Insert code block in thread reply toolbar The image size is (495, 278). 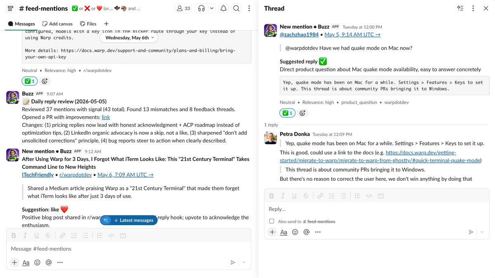pos(380,196)
